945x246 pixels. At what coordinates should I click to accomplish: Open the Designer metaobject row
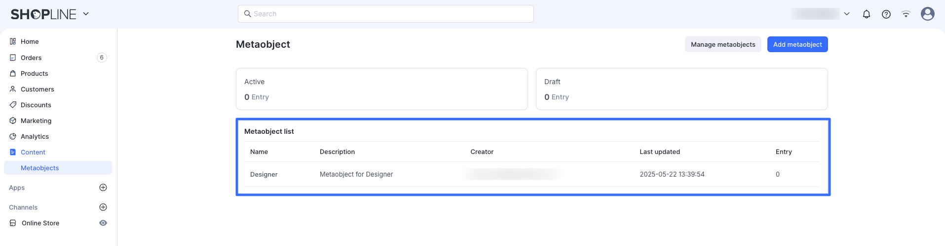pyautogui.click(x=264, y=174)
